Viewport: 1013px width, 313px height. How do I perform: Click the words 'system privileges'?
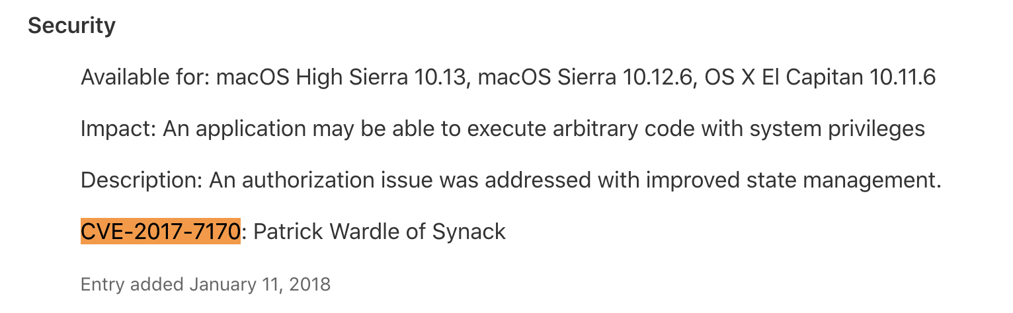(837, 129)
